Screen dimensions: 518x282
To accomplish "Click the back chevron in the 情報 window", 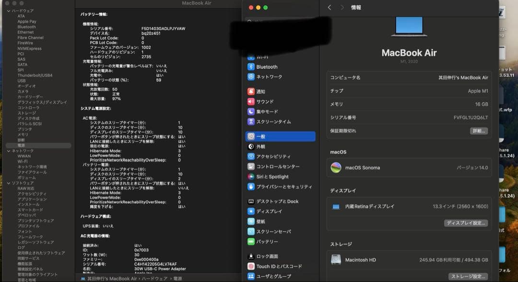I will coord(329,8).
